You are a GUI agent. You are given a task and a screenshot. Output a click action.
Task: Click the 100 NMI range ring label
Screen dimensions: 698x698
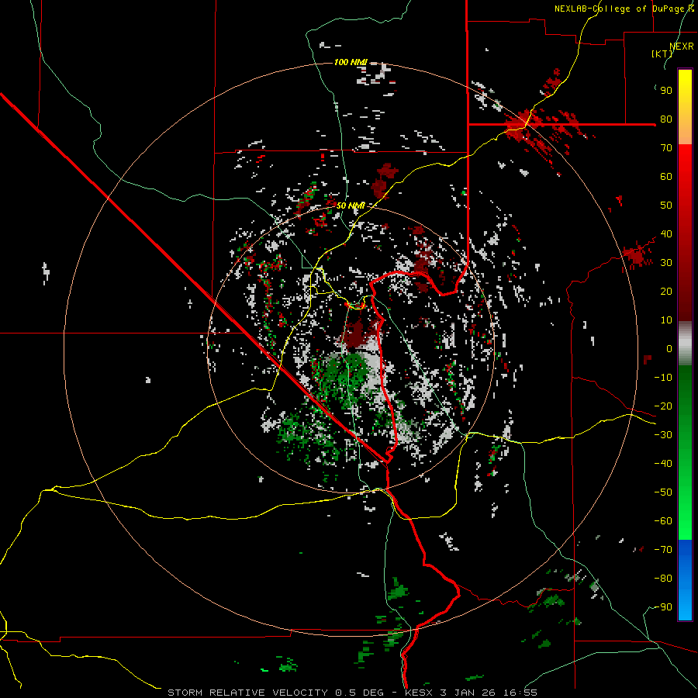pyautogui.click(x=351, y=62)
